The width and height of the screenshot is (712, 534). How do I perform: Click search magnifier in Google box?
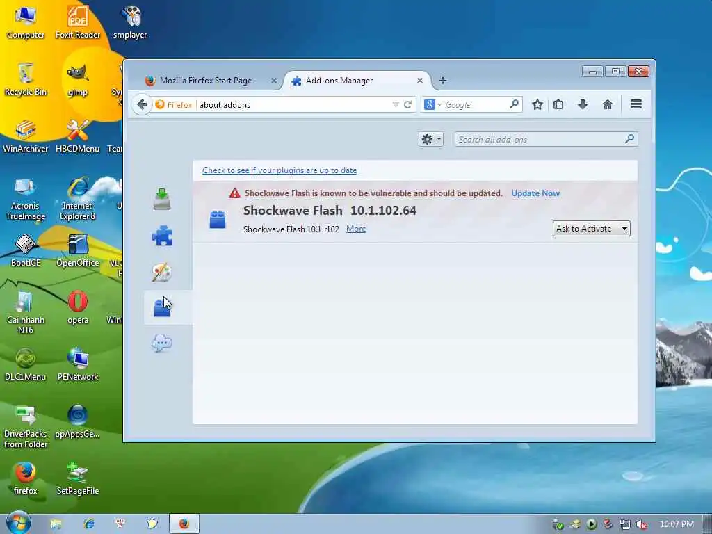coord(514,104)
